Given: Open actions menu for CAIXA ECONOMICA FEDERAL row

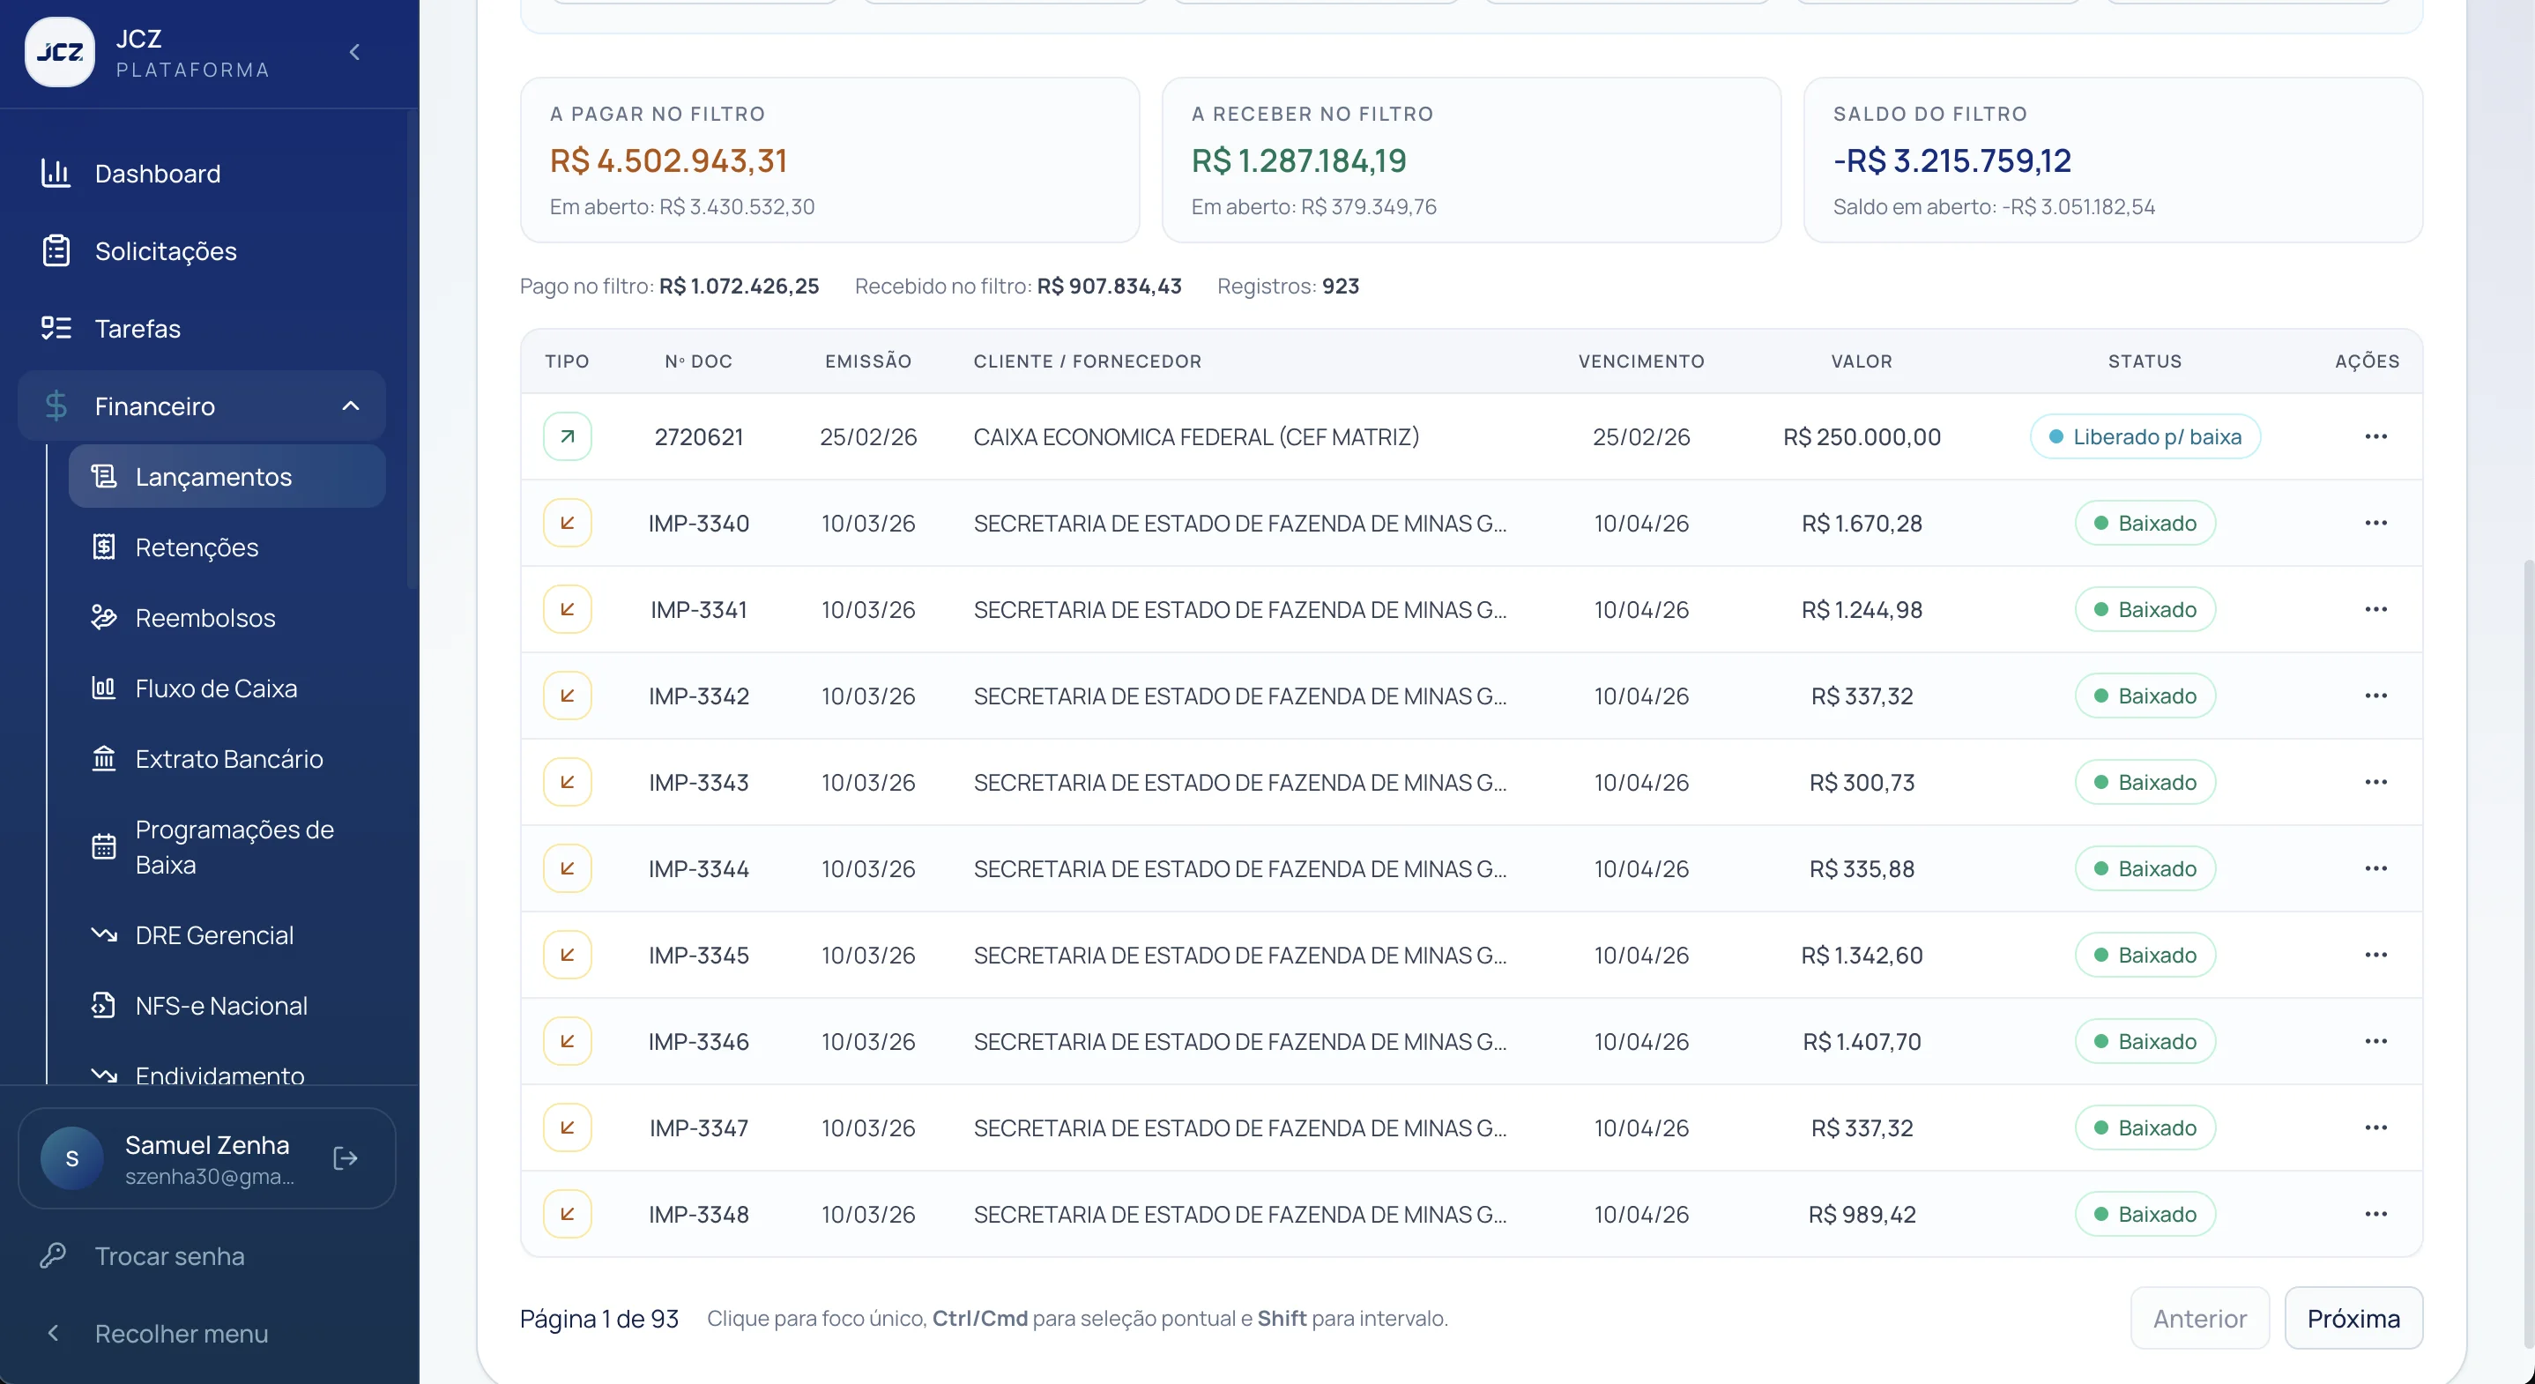Looking at the screenshot, I should pyautogui.click(x=2375, y=436).
